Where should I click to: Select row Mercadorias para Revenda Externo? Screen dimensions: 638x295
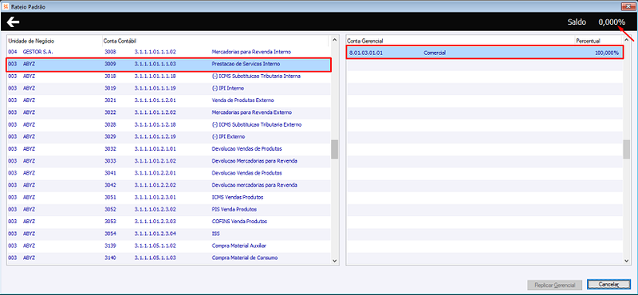[x=168, y=112]
